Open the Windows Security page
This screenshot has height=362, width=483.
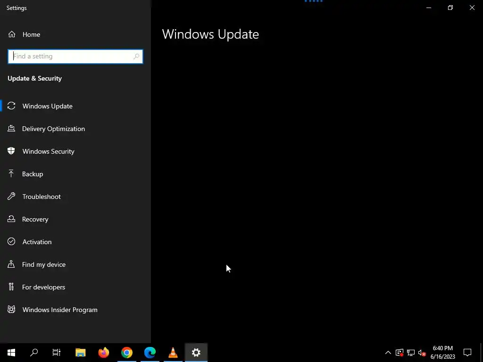(x=75, y=151)
